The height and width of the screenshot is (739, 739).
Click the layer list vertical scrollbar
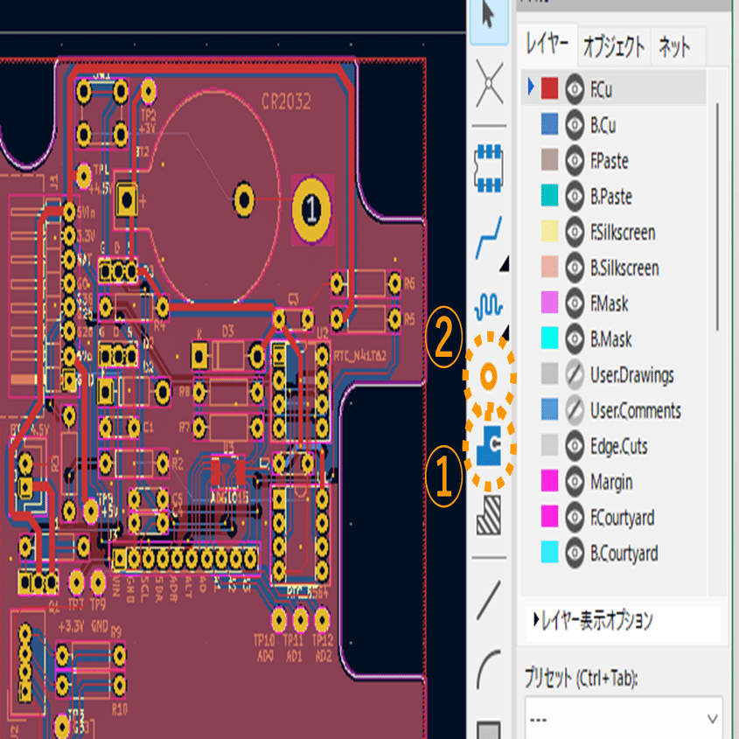point(717,217)
